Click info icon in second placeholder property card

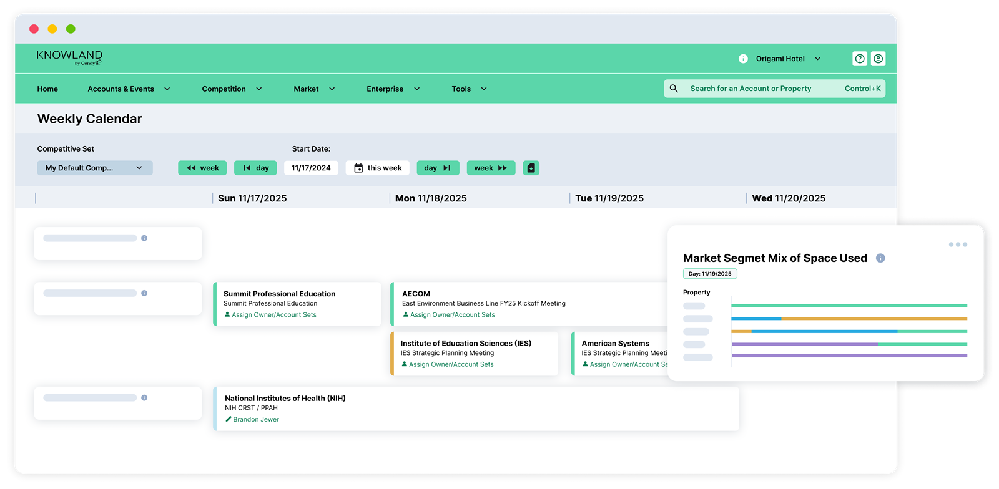144,293
